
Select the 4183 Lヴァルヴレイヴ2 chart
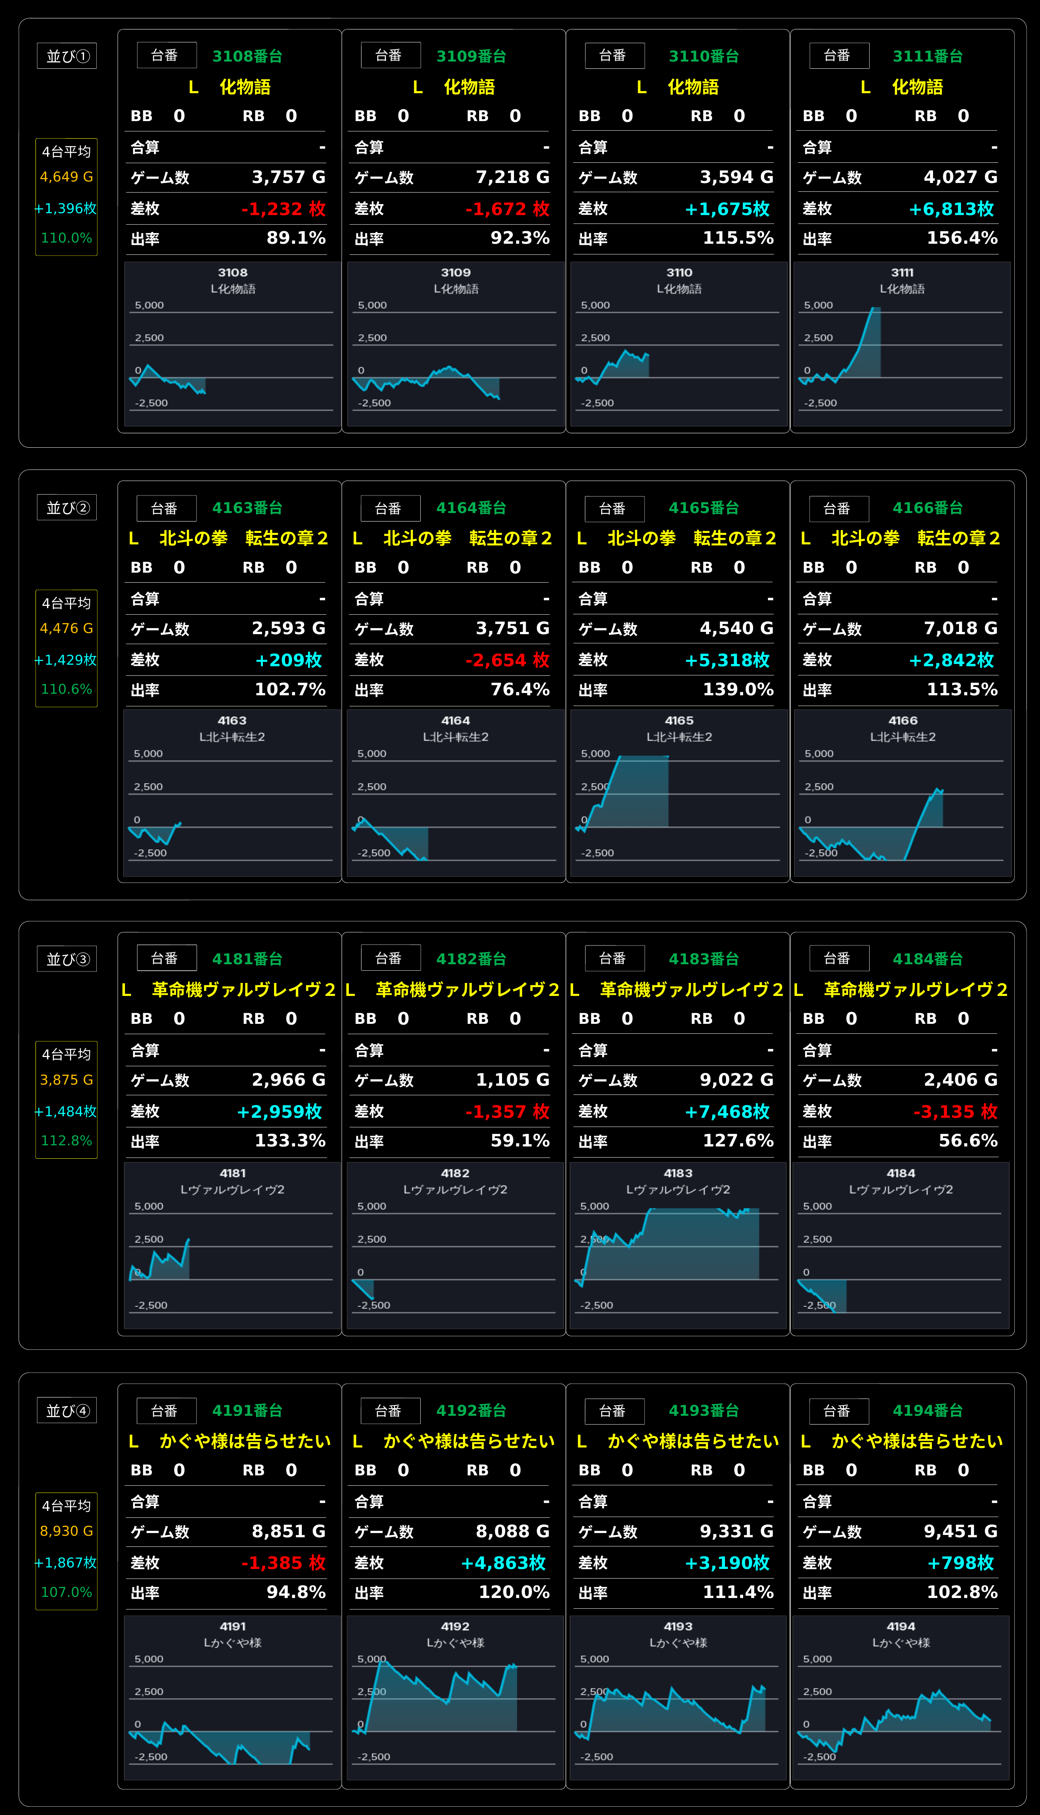(x=679, y=1245)
